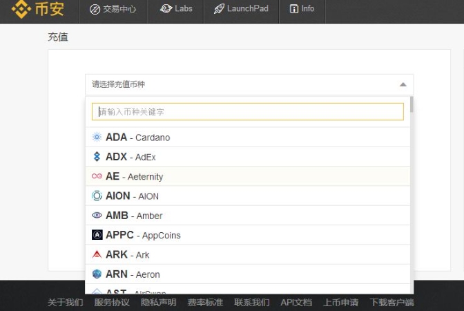Click the Labs planet icon
Screen dimensions: 464x311
click(166, 8)
